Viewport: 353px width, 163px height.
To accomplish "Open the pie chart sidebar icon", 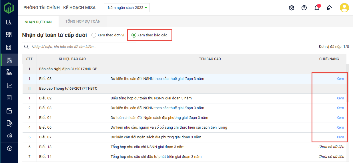I will click(x=9, y=136).
